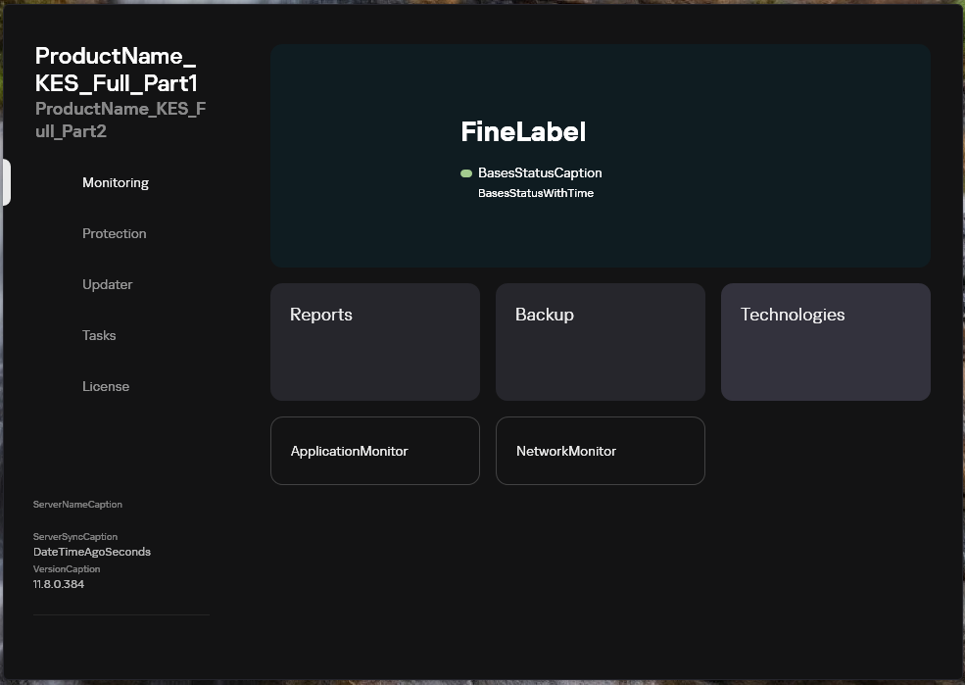The height and width of the screenshot is (685, 965).
Task: Click the ServerNameCaption label
Action: 77,505
